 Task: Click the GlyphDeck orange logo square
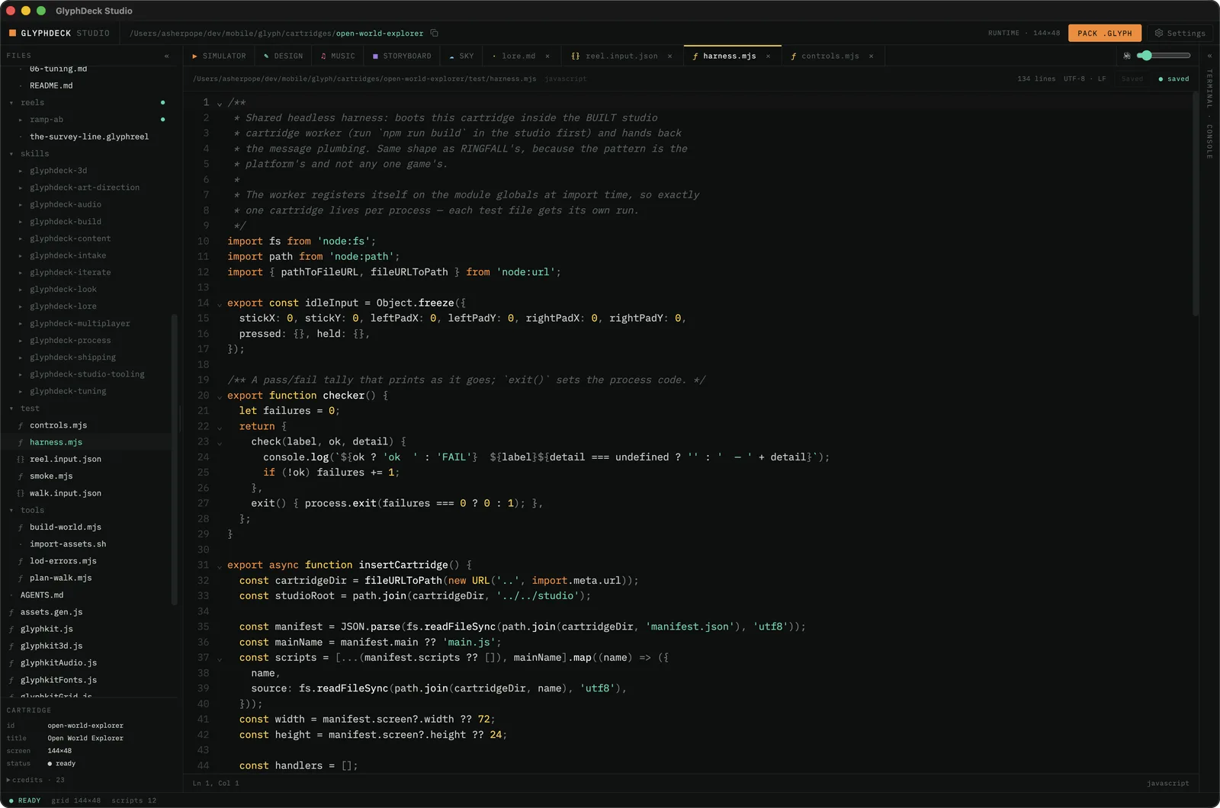pyautogui.click(x=12, y=33)
